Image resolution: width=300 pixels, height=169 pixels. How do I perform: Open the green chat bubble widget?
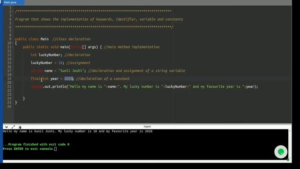coord(281,152)
